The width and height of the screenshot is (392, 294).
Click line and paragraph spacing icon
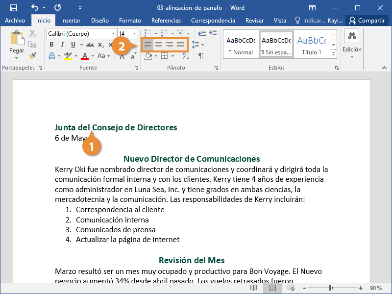[195, 45]
